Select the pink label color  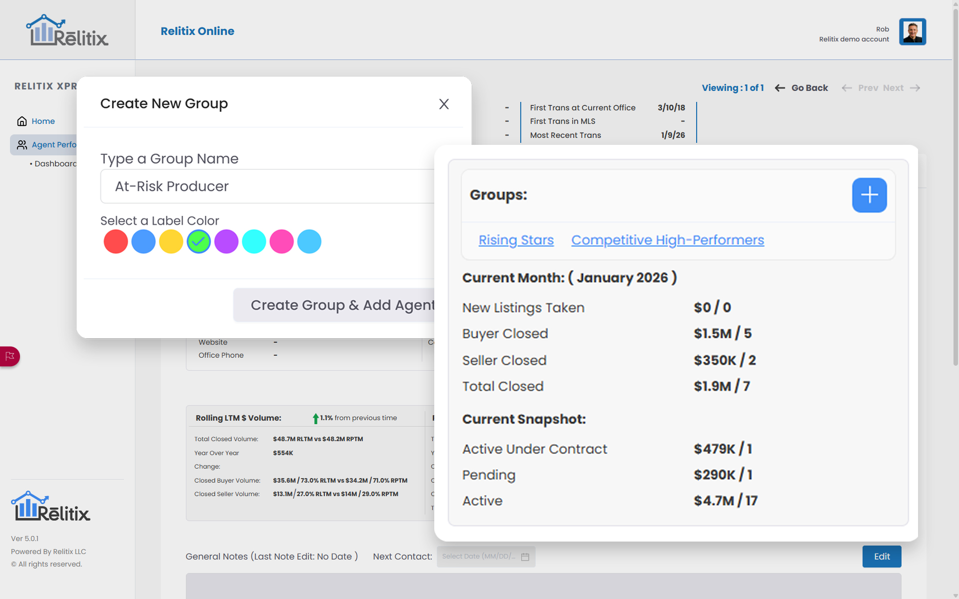tap(281, 242)
